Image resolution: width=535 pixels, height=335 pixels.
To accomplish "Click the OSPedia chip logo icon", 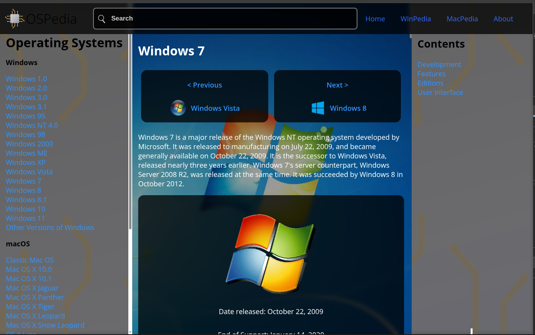I will [x=14, y=19].
